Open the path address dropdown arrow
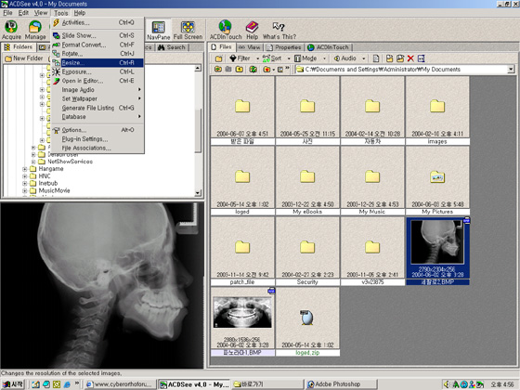Viewport: 520px width, 390px height. tap(511, 70)
